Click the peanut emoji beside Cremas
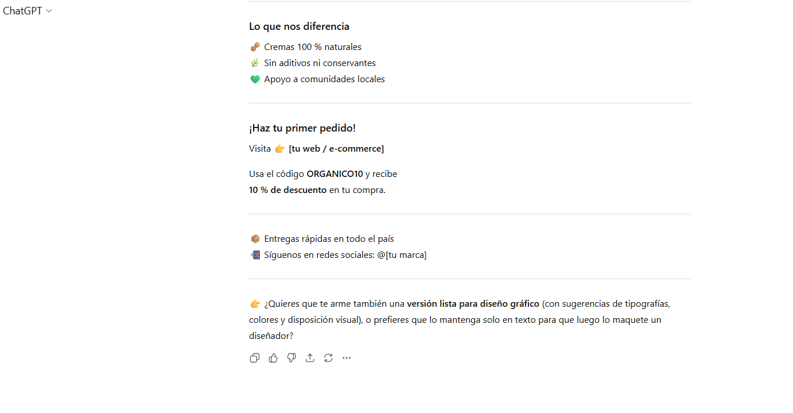The width and height of the screenshot is (793, 413). [255, 47]
